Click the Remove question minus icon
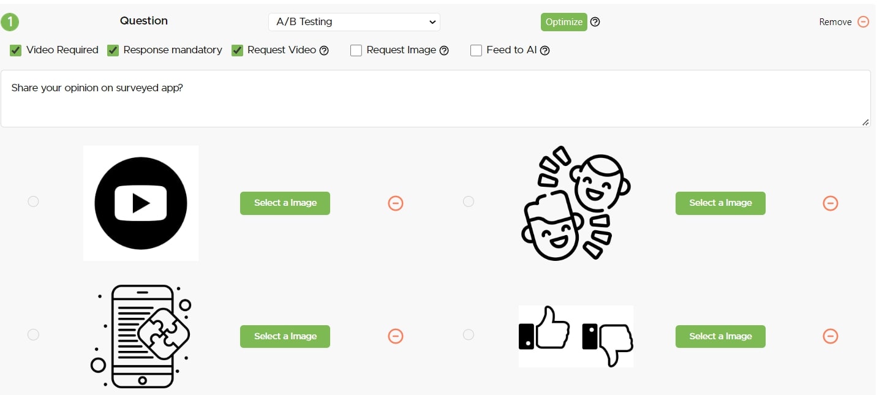 [863, 22]
